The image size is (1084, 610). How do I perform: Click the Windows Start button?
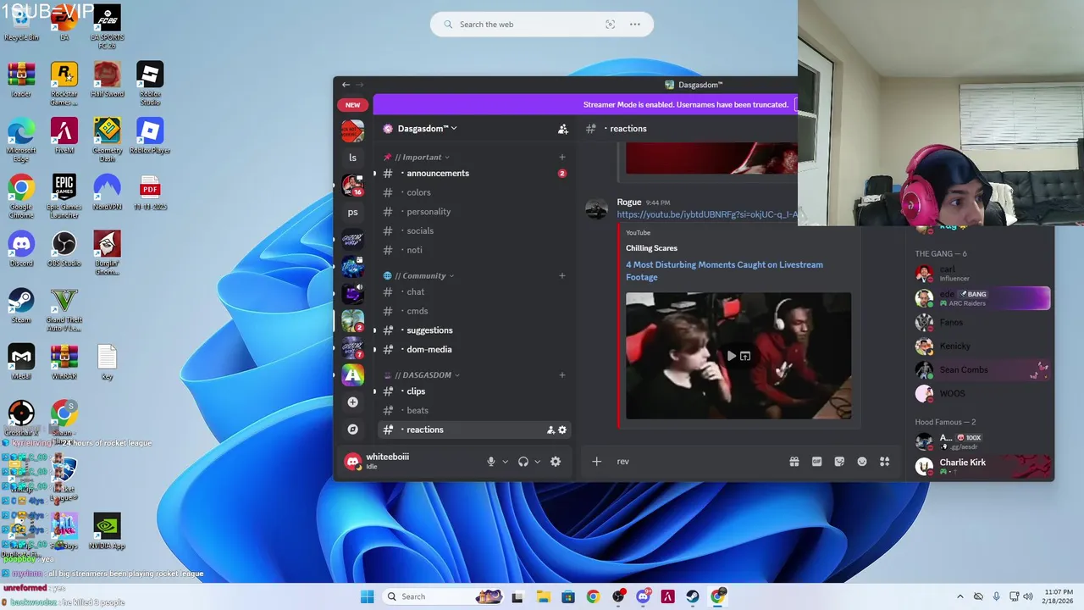pos(367,596)
